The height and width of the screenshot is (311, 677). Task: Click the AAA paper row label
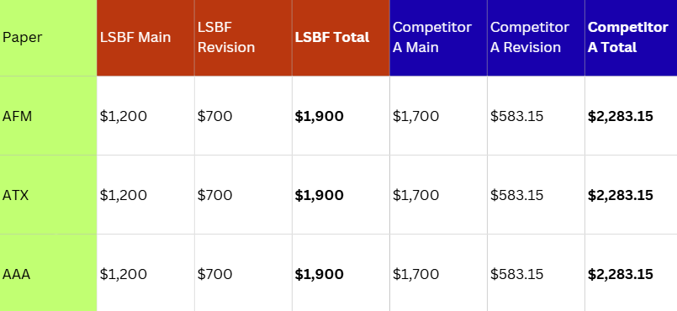click(49, 273)
